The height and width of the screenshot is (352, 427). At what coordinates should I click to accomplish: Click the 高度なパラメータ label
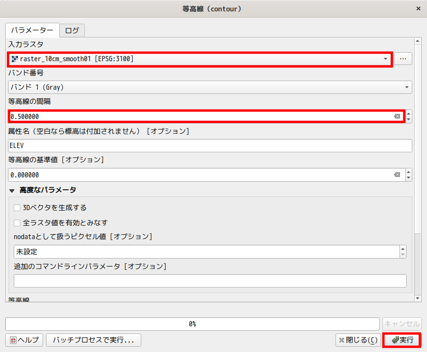[48, 190]
